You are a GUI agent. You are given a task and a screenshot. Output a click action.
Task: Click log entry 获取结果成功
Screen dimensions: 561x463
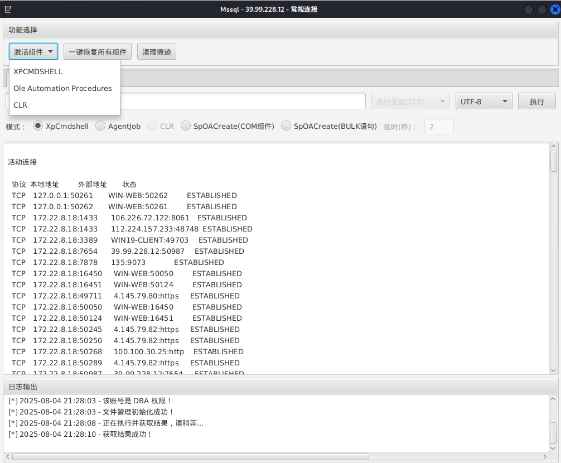coord(81,434)
